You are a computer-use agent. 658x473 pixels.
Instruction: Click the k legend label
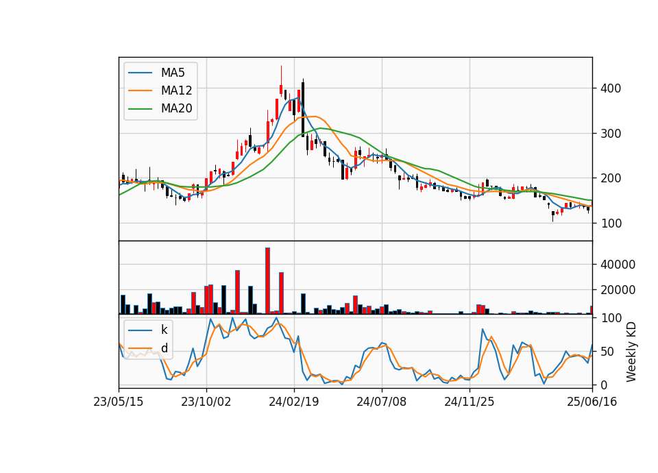pyautogui.click(x=164, y=330)
